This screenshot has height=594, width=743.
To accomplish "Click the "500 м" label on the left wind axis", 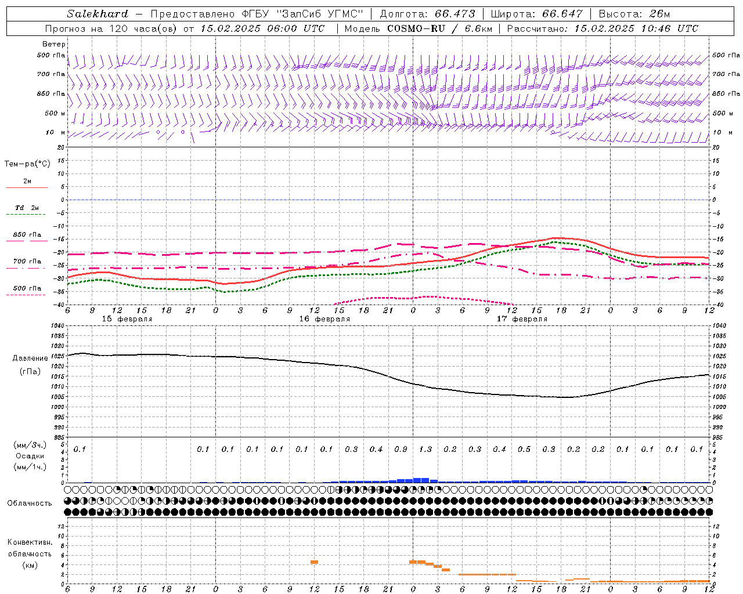I will [x=55, y=113].
